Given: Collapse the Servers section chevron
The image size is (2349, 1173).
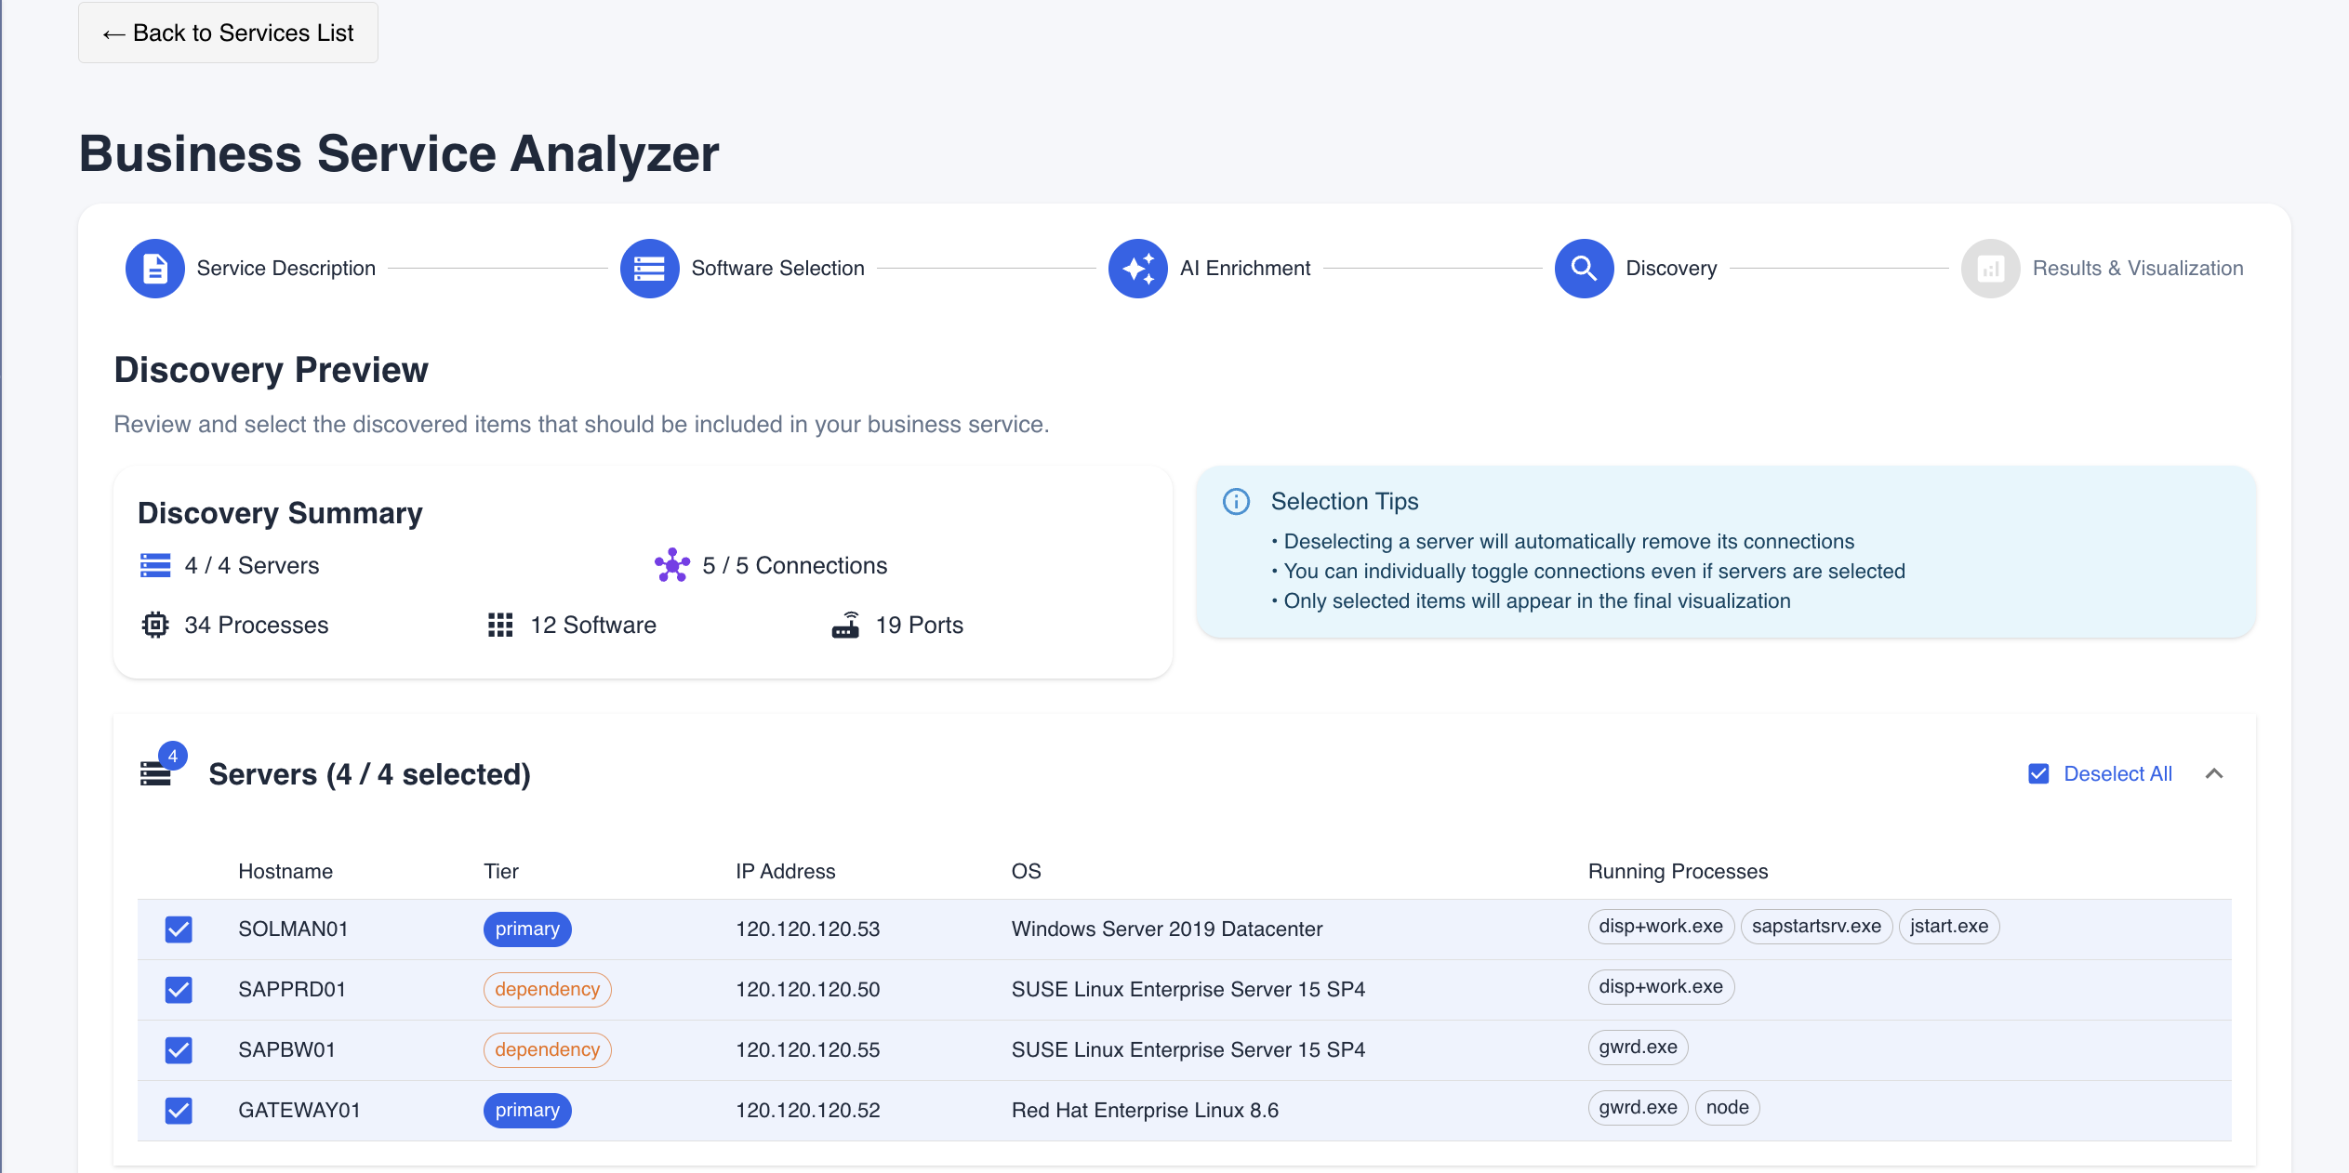Looking at the screenshot, I should (x=2214, y=774).
